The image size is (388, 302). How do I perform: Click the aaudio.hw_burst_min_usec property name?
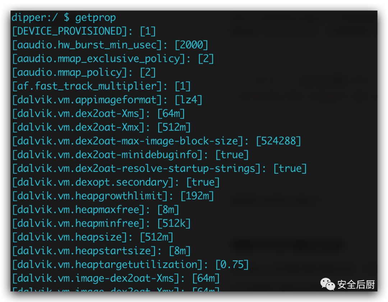click(x=87, y=45)
